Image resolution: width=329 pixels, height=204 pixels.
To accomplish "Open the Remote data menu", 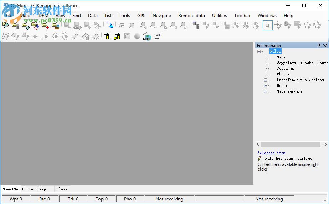I will pos(191,16).
